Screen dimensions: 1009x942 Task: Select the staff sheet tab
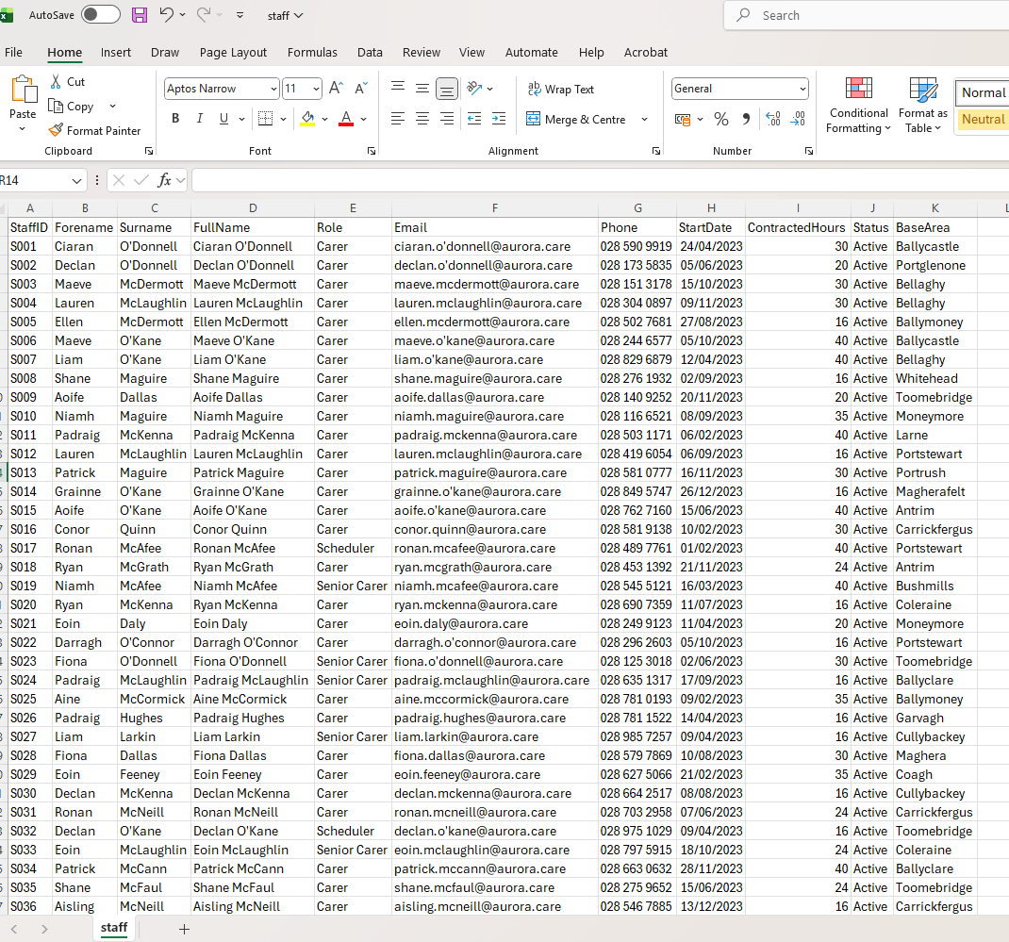tap(113, 928)
